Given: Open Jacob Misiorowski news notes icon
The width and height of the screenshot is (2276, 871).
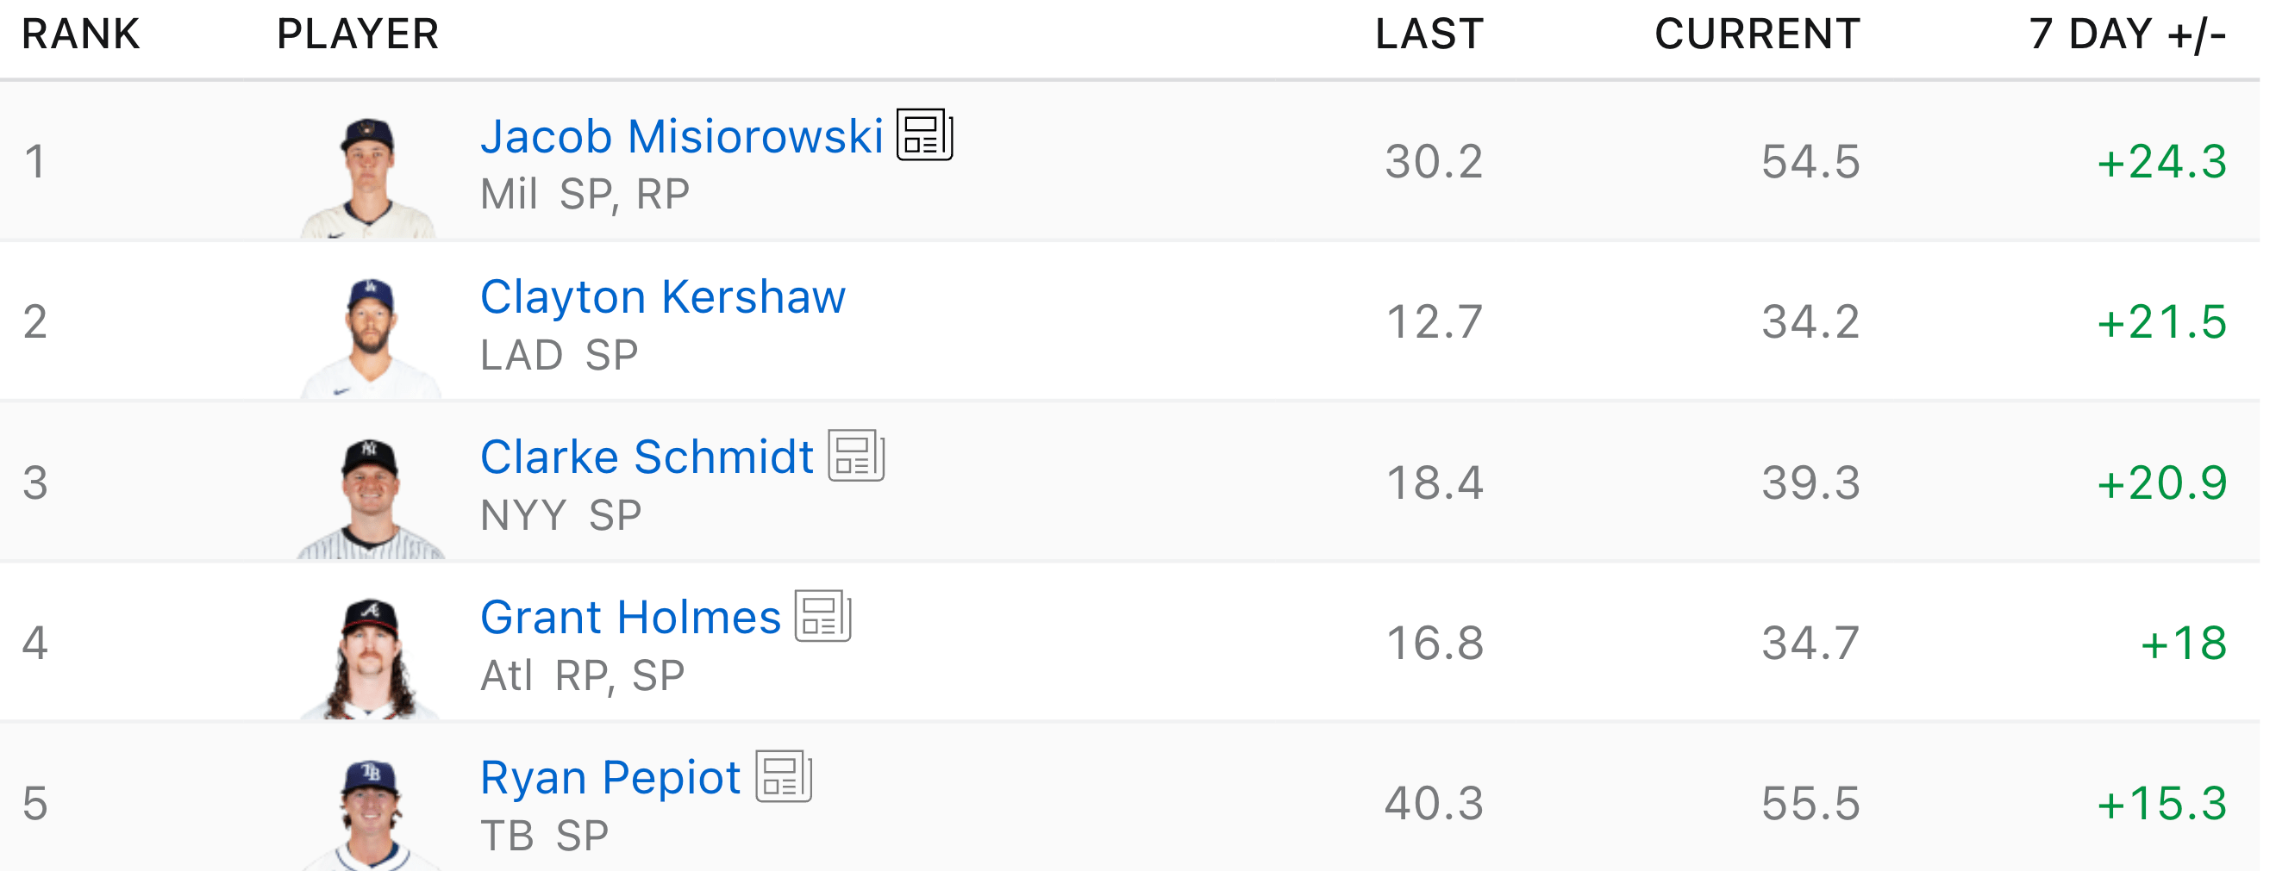Looking at the screenshot, I should click(x=924, y=135).
